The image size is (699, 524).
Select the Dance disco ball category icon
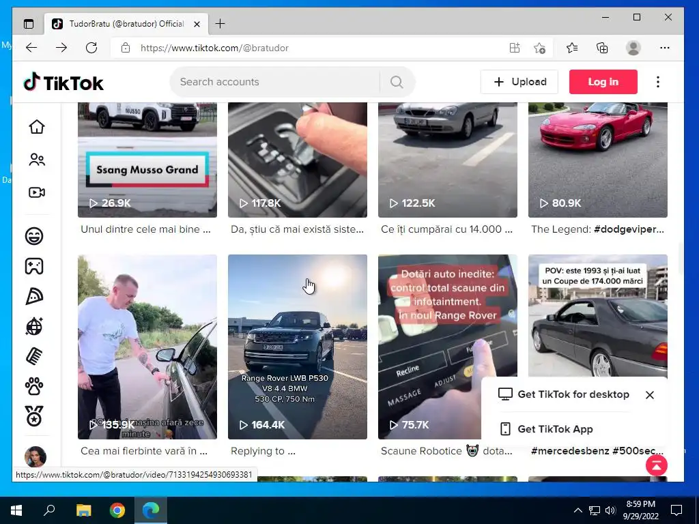click(x=34, y=327)
